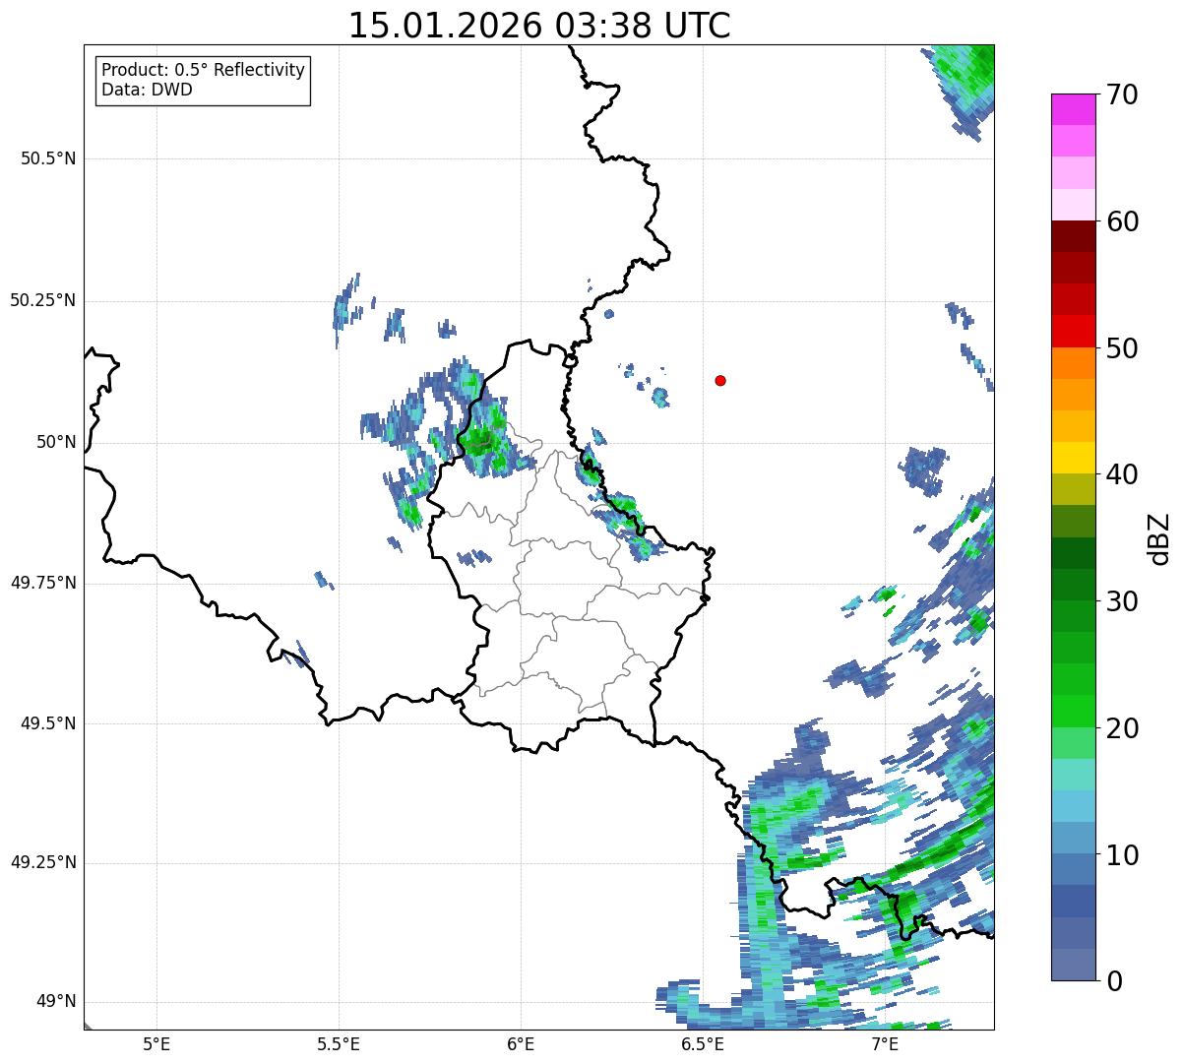
Task: Pick the slate-blue swatch at the colorbar bottom
Action: click(1074, 965)
